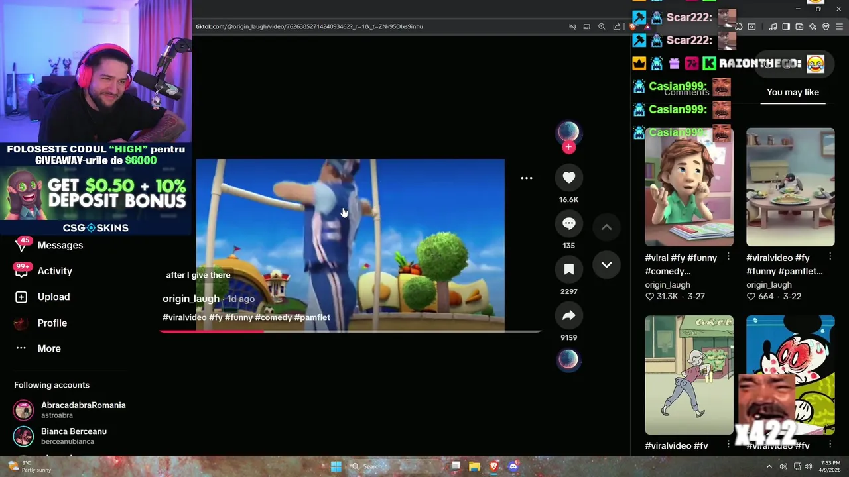Viewport: 849px width, 477px height.
Task: Toggle the Brave sidebar panel icon
Action: click(786, 26)
